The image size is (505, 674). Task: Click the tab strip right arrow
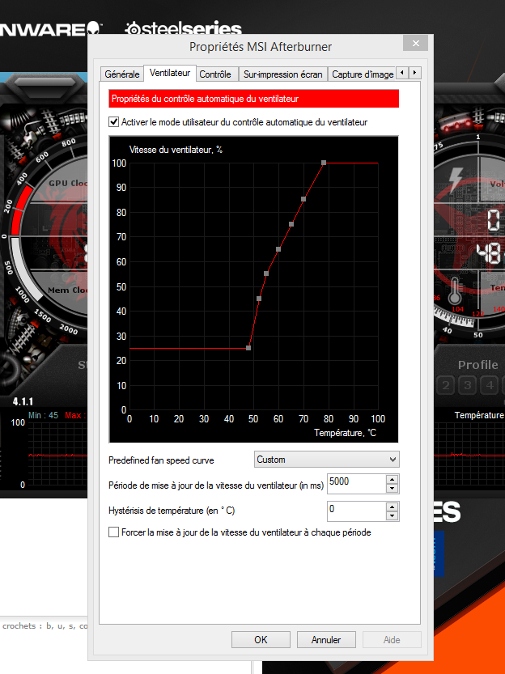pyautogui.click(x=414, y=73)
